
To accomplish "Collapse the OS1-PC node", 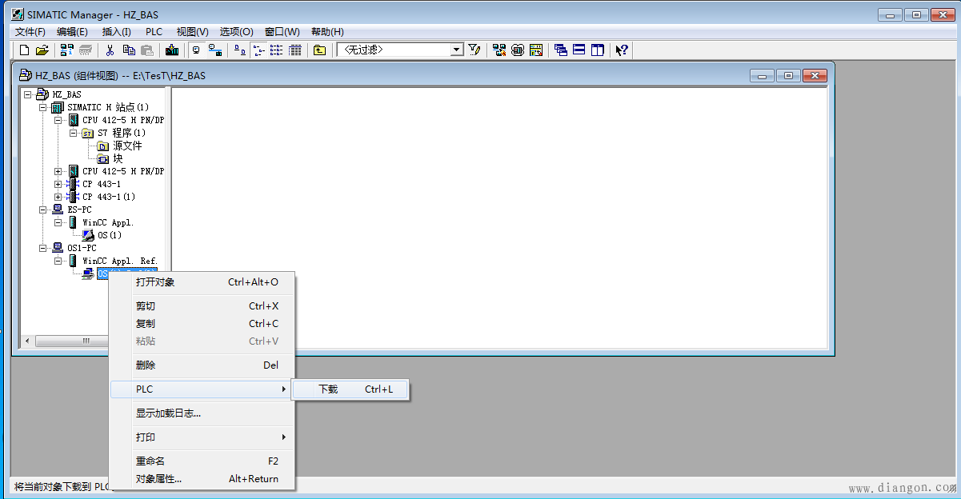I will (43, 248).
